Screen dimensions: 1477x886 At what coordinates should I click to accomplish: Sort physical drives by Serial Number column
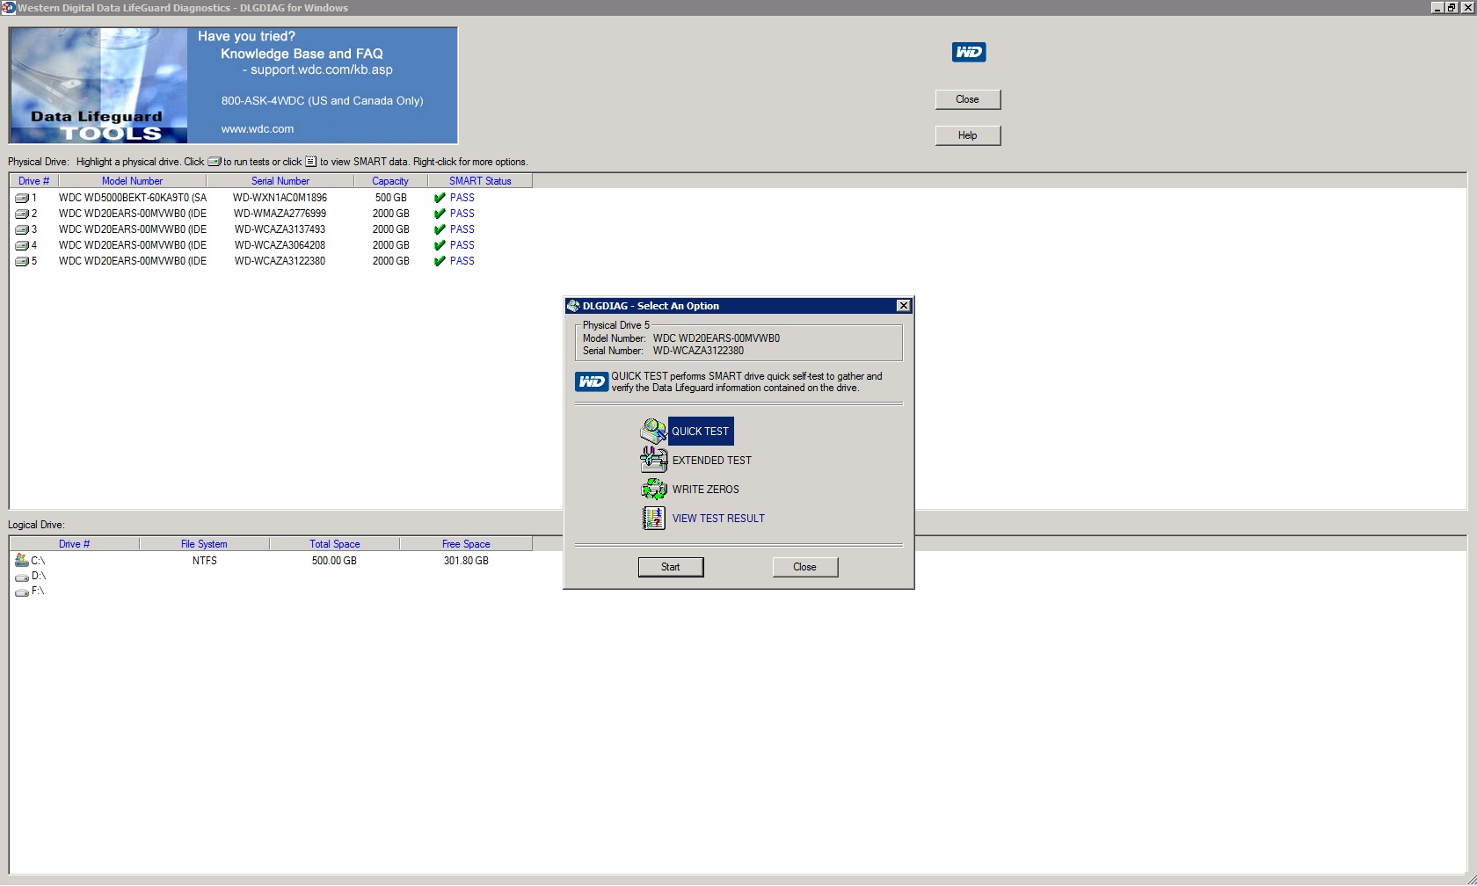280,181
